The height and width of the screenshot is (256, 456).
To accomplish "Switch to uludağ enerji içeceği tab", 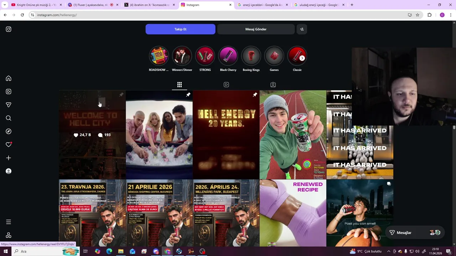I will click(x=319, y=5).
